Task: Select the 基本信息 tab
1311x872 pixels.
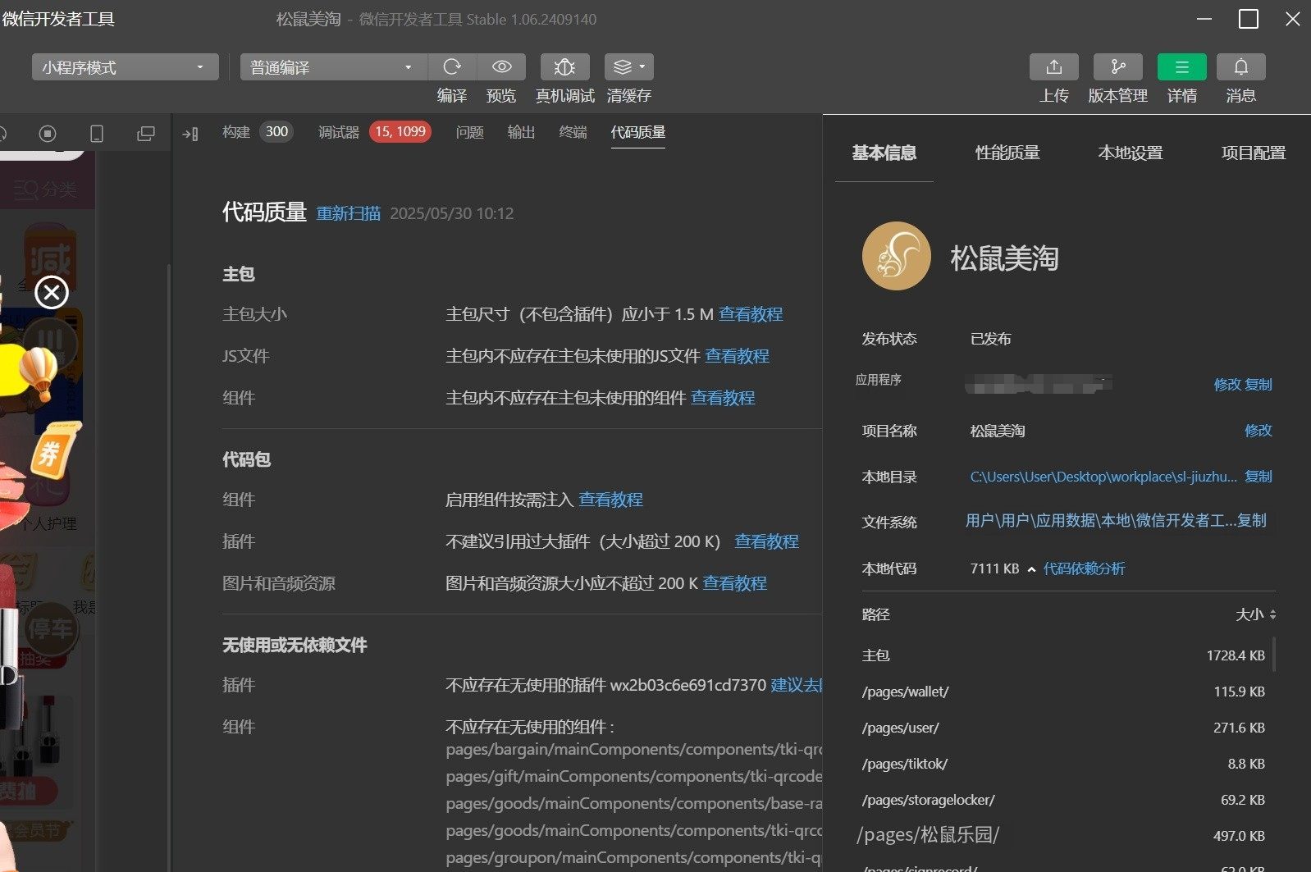Action: click(884, 153)
